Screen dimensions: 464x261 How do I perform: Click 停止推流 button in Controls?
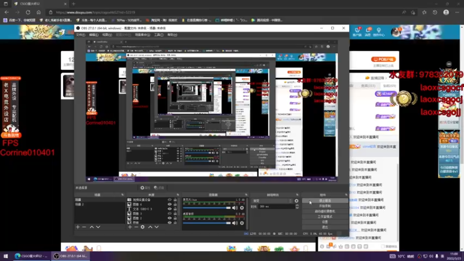[325, 201]
